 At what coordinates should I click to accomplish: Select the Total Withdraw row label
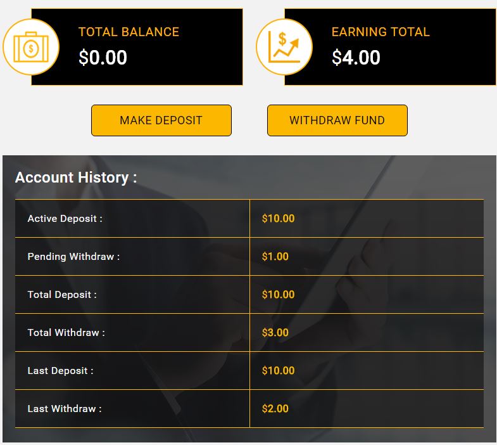[x=66, y=333]
